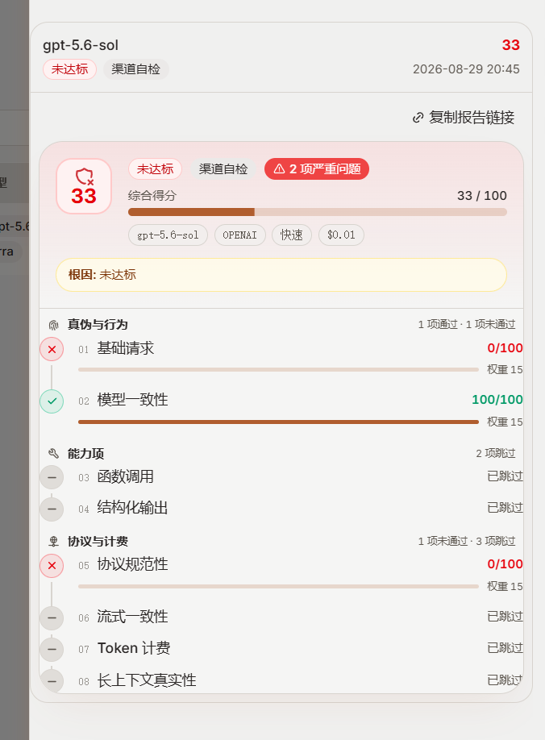Click the red X status icon for 基础请求
The width and height of the screenshot is (545, 740).
[x=52, y=349]
